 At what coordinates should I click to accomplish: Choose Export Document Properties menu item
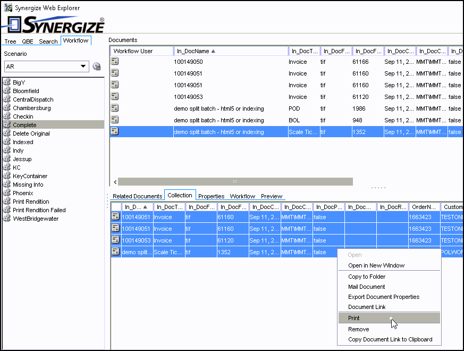[389, 297]
